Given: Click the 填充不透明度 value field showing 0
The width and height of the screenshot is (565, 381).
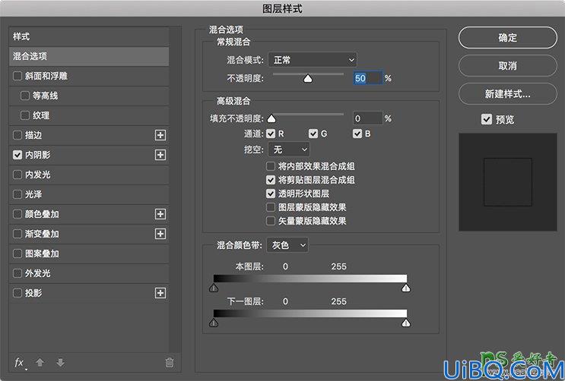Looking at the screenshot, I should click(x=367, y=118).
